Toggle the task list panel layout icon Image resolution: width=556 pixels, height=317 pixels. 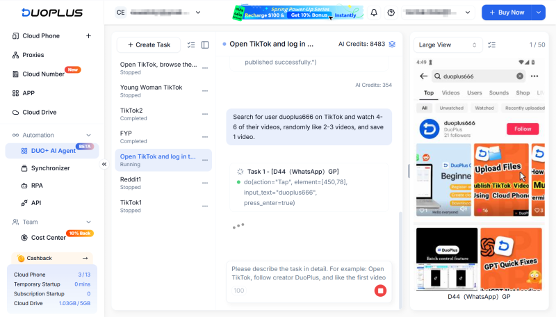click(205, 44)
